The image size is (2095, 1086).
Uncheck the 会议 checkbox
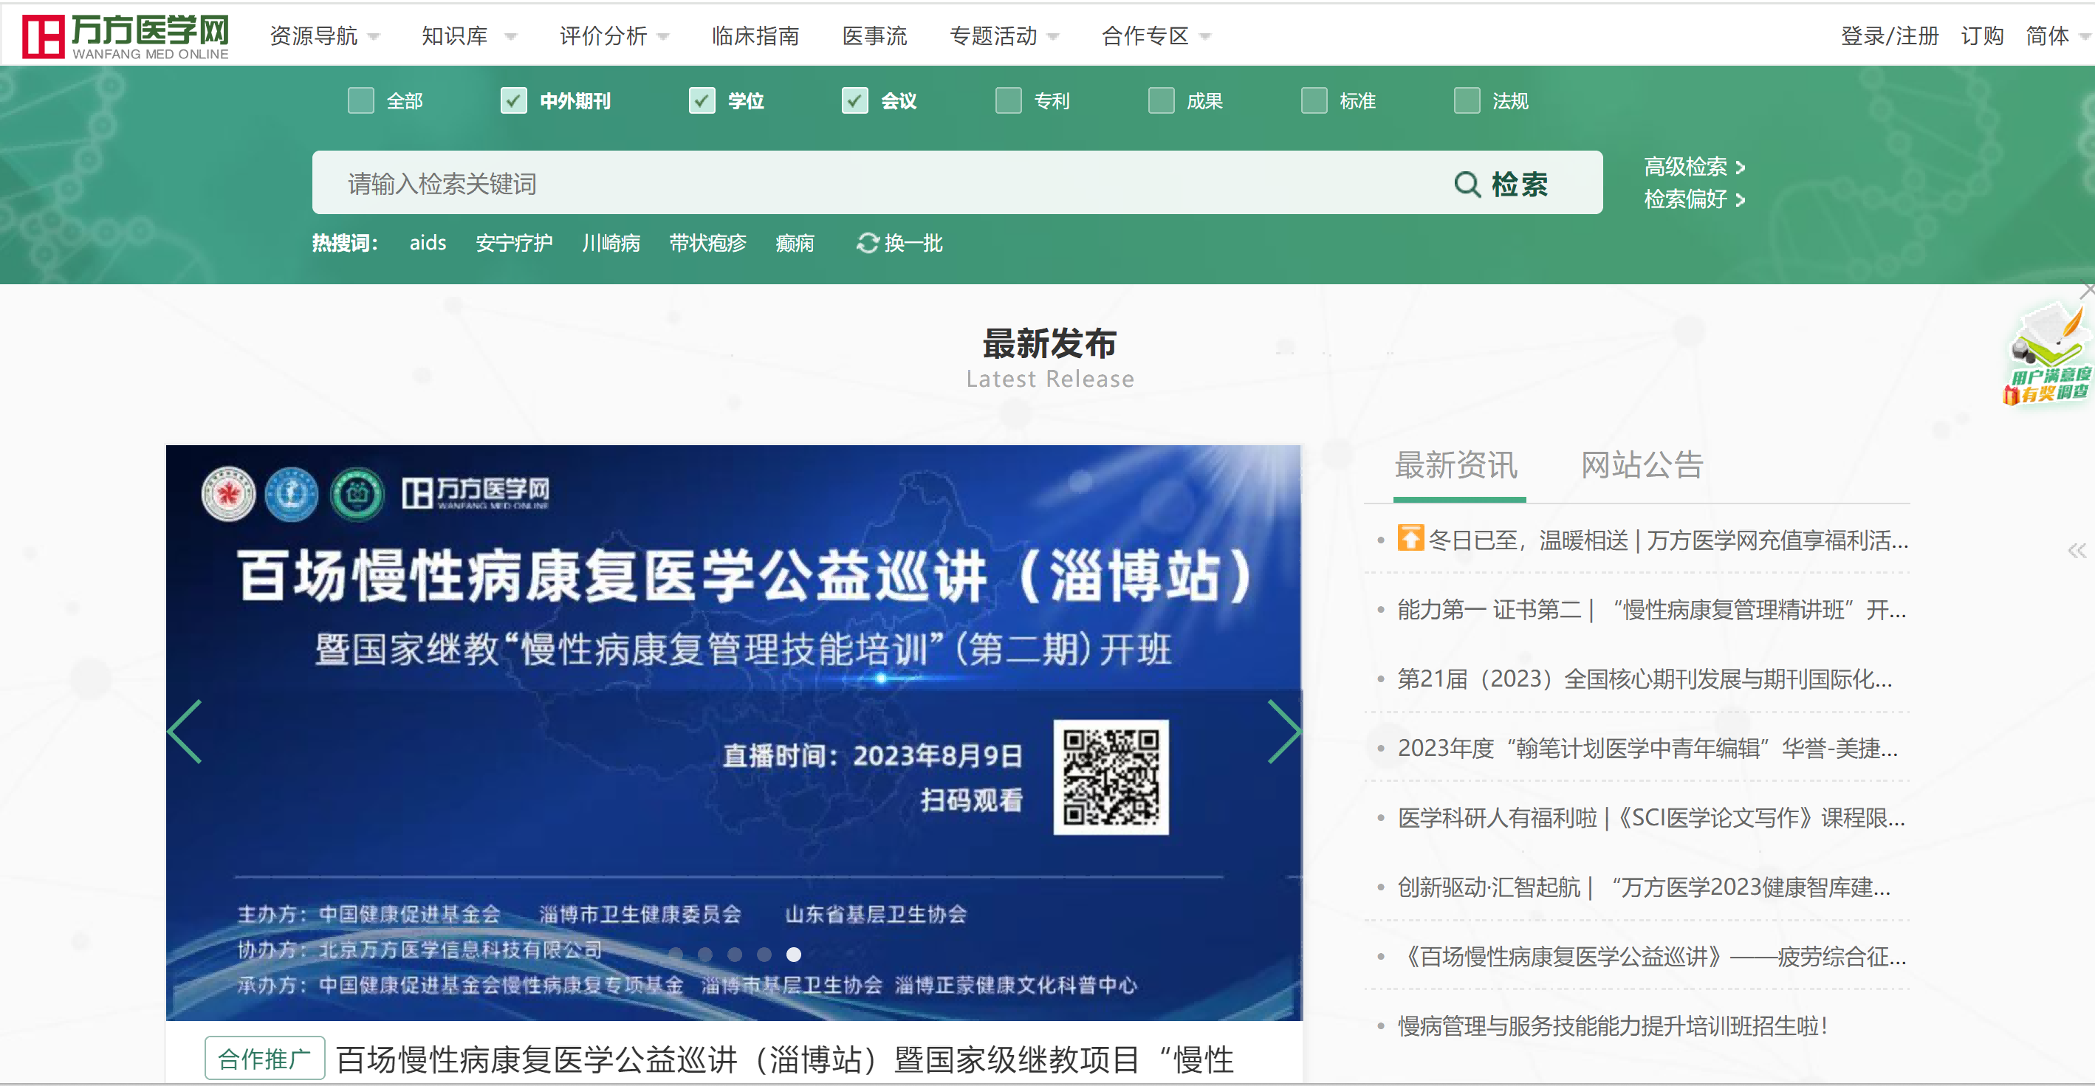(x=854, y=101)
